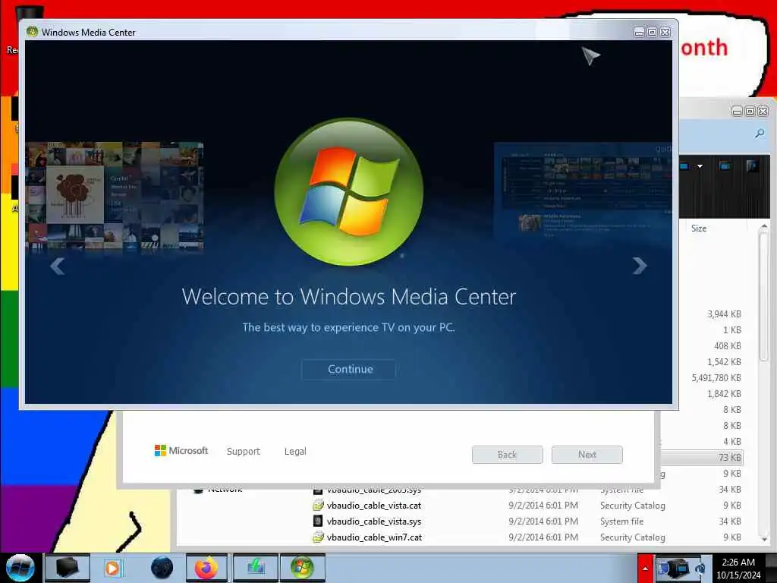Open the Legal link in installer
This screenshot has width=777, height=583.
295,451
